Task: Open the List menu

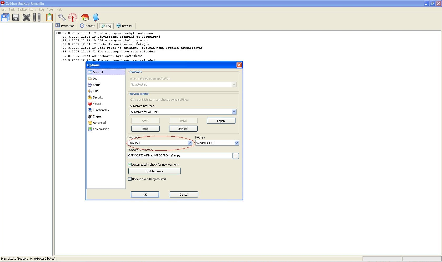Action: click(x=3, y=9)
